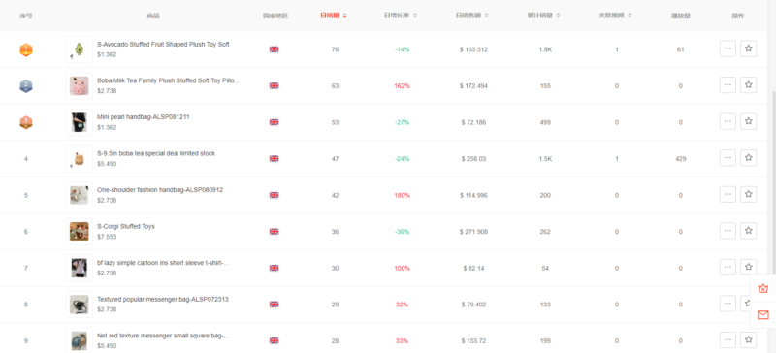Click the 162% growth rate value
776x353 pixels.
402,85
